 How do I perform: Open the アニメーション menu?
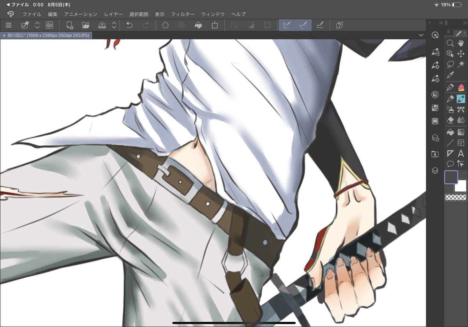tap(81, 14)
